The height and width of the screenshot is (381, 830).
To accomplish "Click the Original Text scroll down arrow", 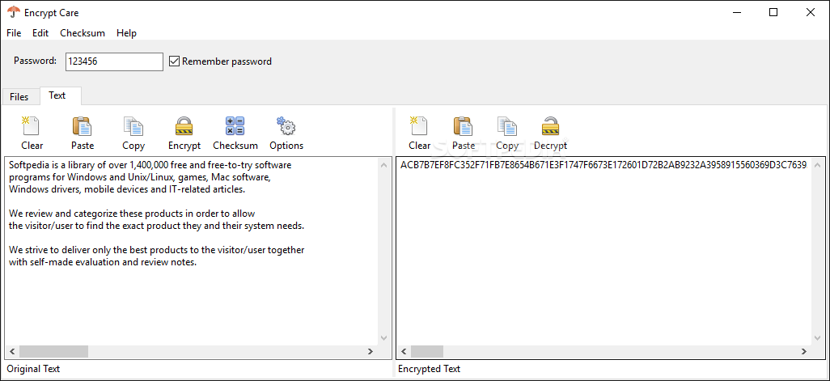I will pos(384,338).
